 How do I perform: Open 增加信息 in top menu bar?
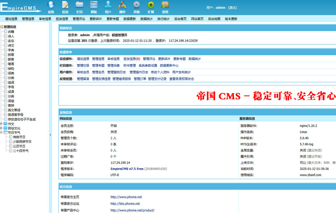pos(11,19)
